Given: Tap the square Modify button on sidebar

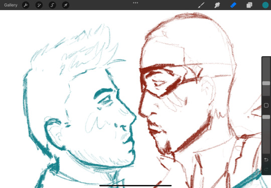Looking at the screenshot, I should click(266, 105).
